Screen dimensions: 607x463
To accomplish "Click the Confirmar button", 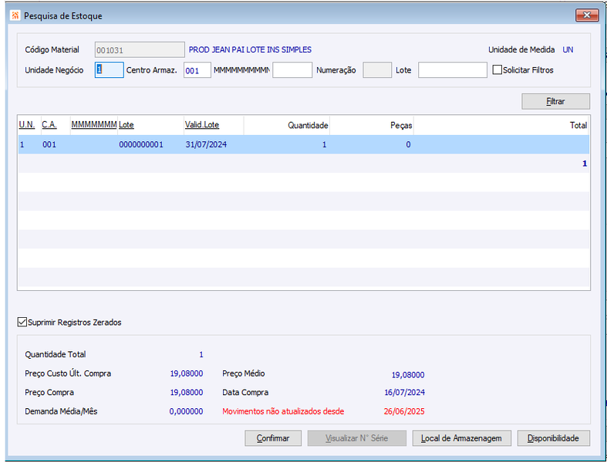I will pyautogui.click(x=273, y=438).
